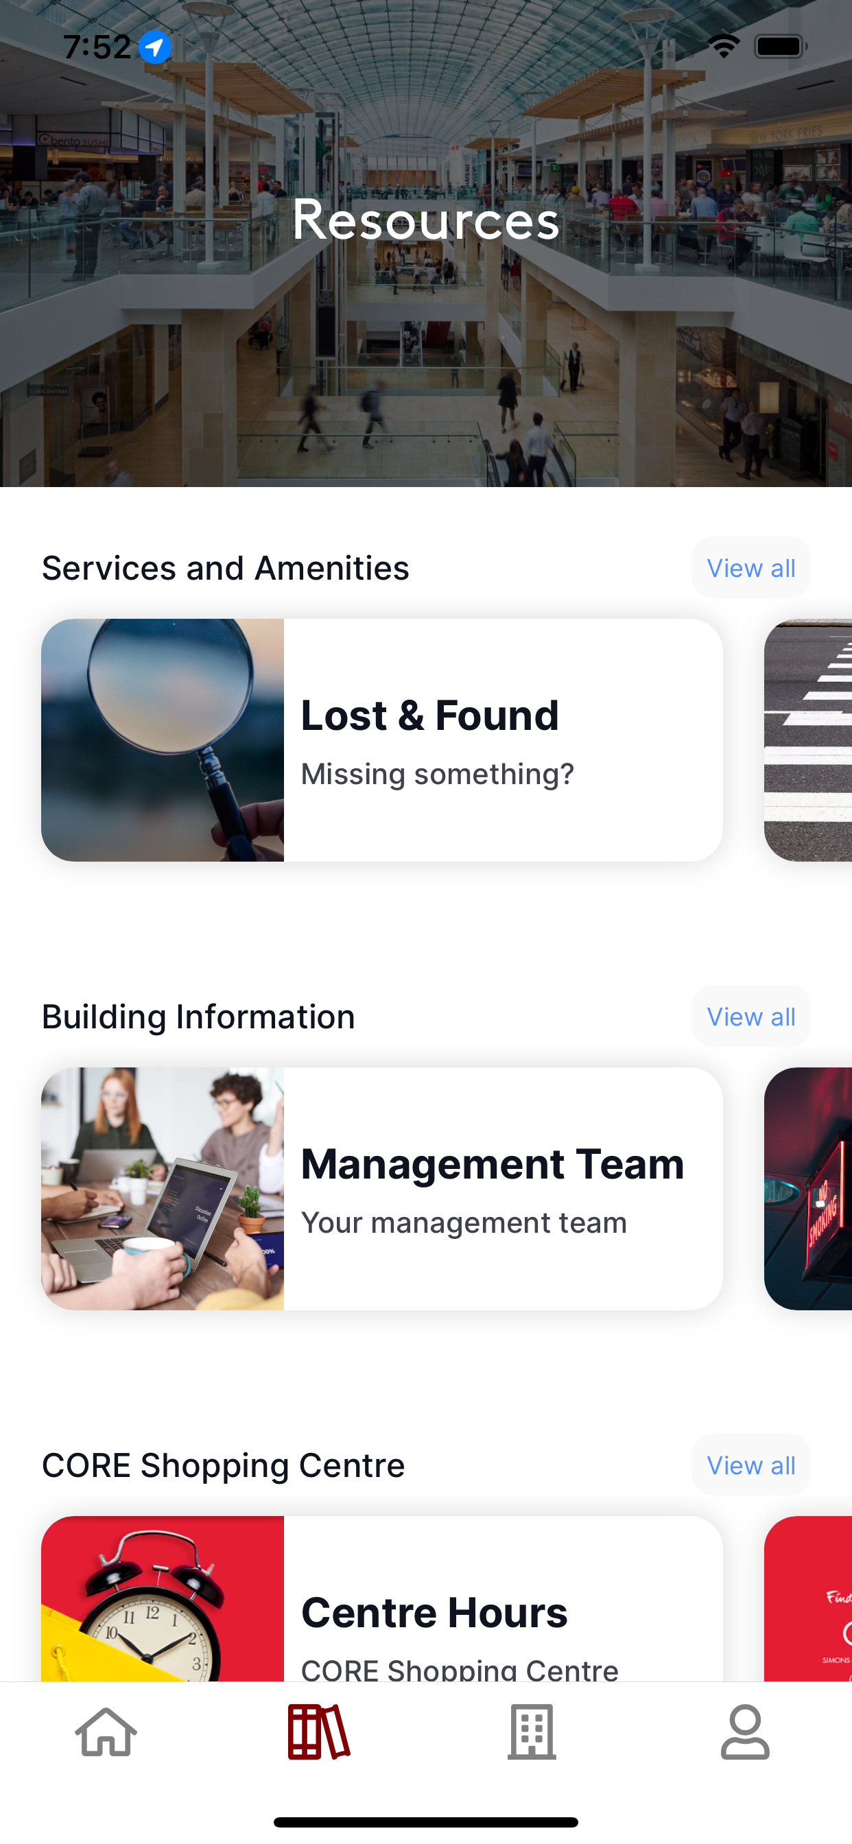Tap the location arrow status icon
The width and height of the screenshot is (852, 1844).
click(154, 47)
